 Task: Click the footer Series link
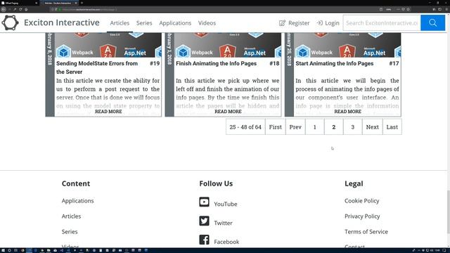pyautogui.click(x=70, y=232)
